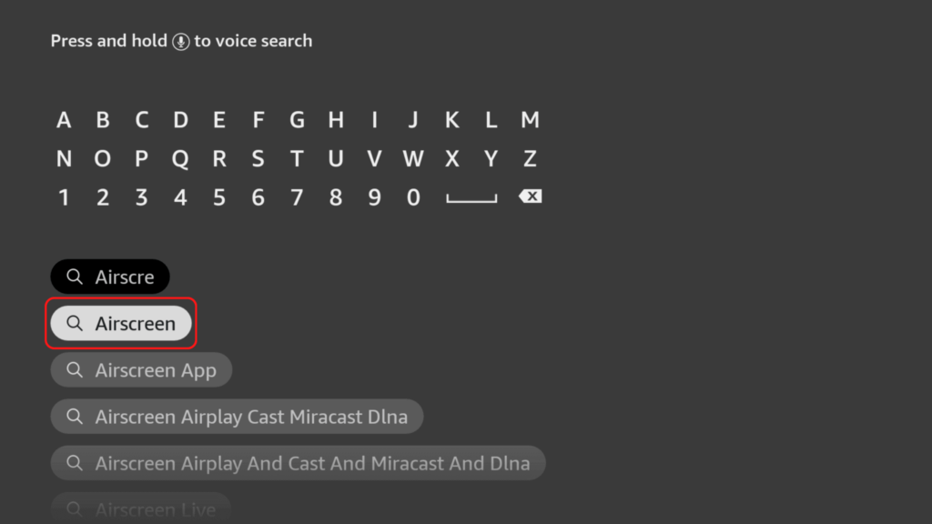Tap the number 5 key
Viewport: 932px width, 524px height.
point(218,197)
